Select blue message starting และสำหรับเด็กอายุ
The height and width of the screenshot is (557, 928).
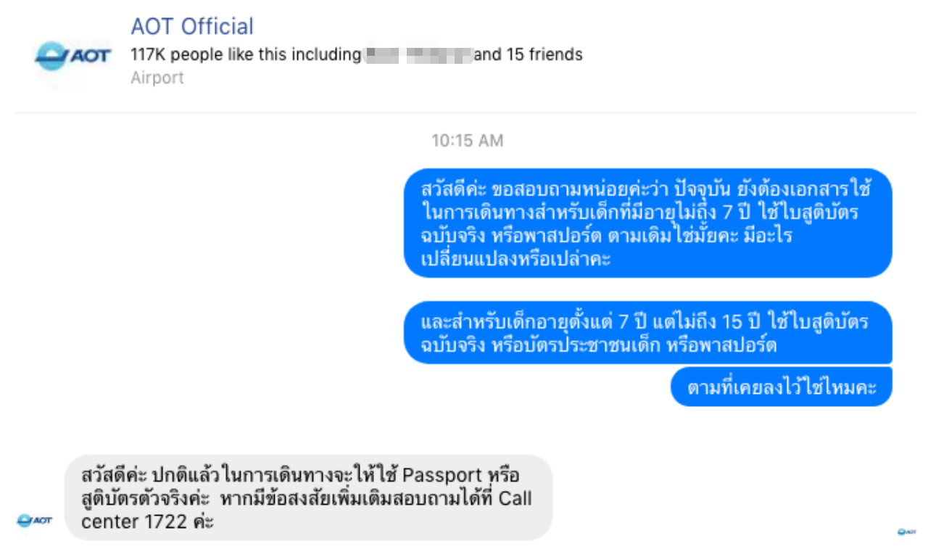click(647, 332)
